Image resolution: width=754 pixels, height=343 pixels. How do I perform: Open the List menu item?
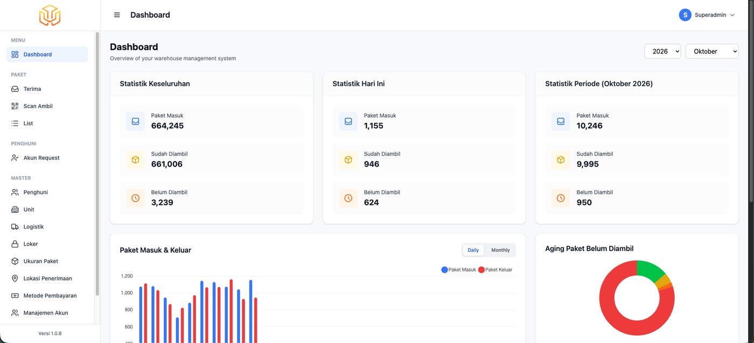tap(47, 123)
